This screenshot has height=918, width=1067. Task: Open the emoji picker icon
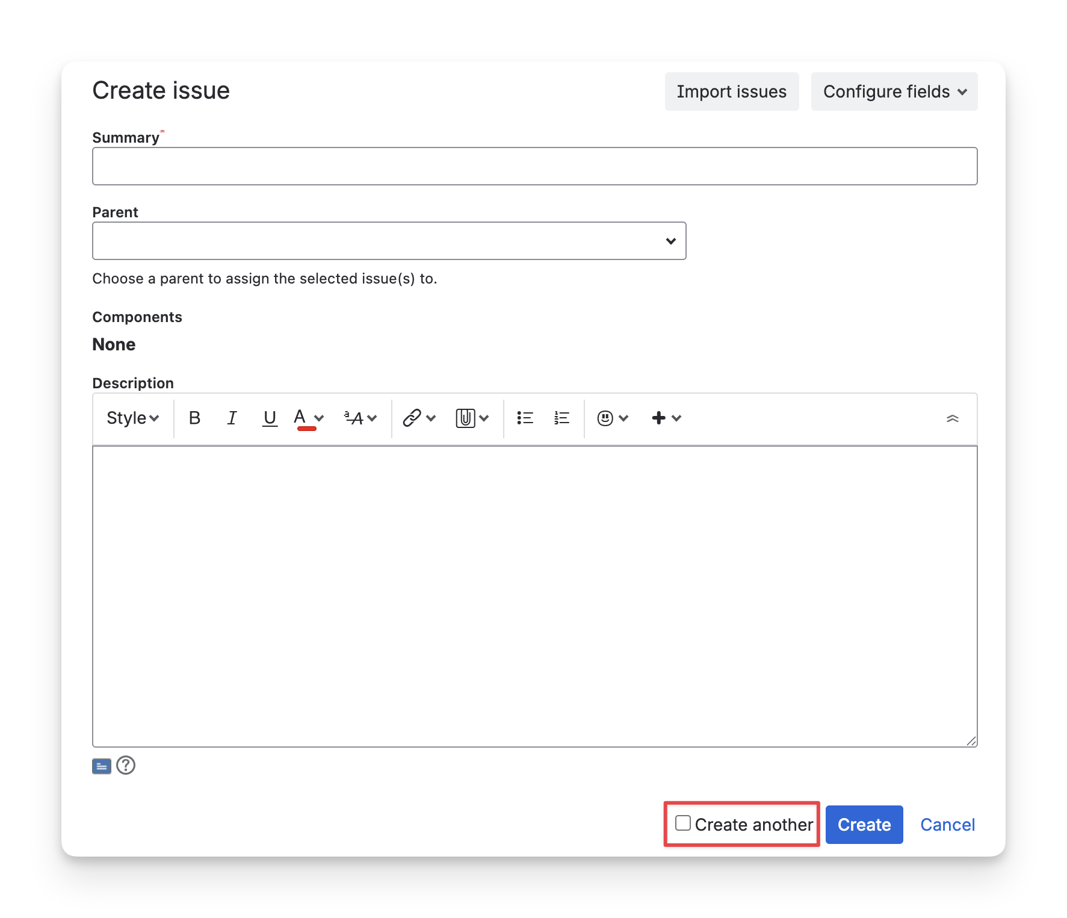pyautogui.click(x=605, y=418)
